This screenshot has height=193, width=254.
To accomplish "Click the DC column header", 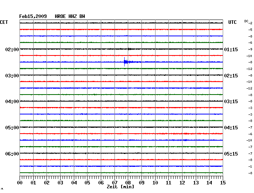I will tap(246, 21).
